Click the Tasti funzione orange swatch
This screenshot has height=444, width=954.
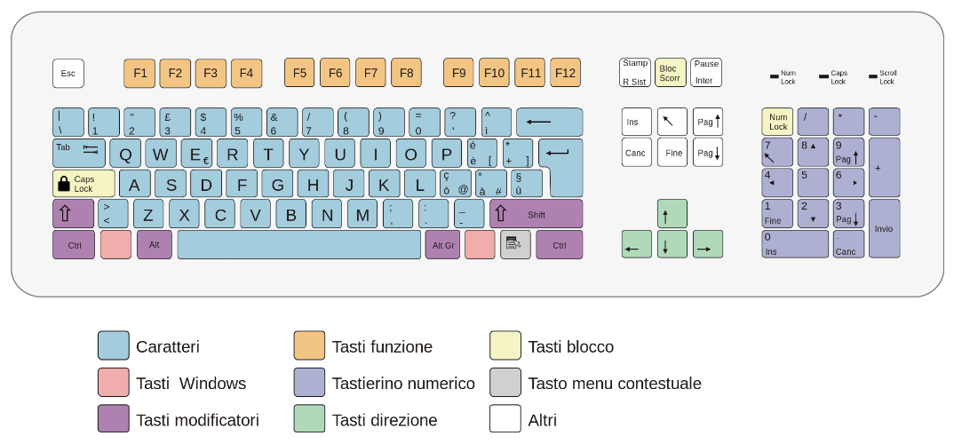click(309, 345)
